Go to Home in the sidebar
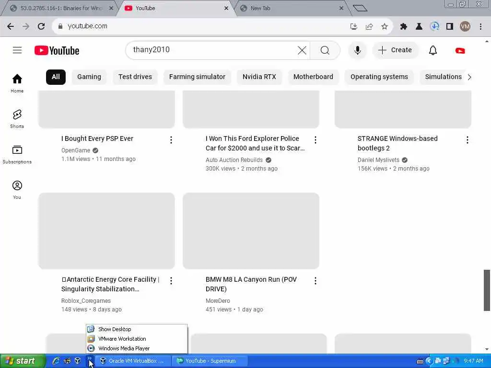Viewport: 491px width, 368px height. tap(17, 83)
